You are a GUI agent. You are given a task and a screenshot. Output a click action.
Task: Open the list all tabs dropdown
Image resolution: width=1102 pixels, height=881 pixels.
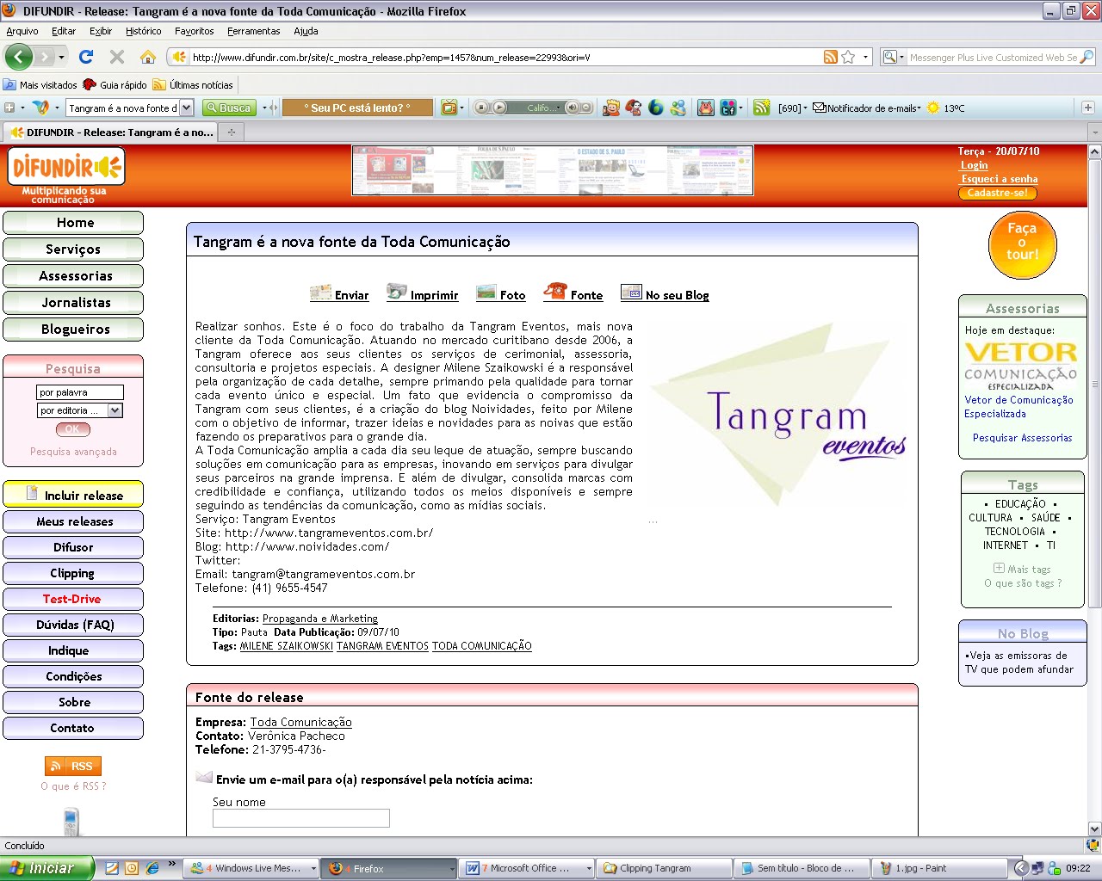[x=1094, y=132]
